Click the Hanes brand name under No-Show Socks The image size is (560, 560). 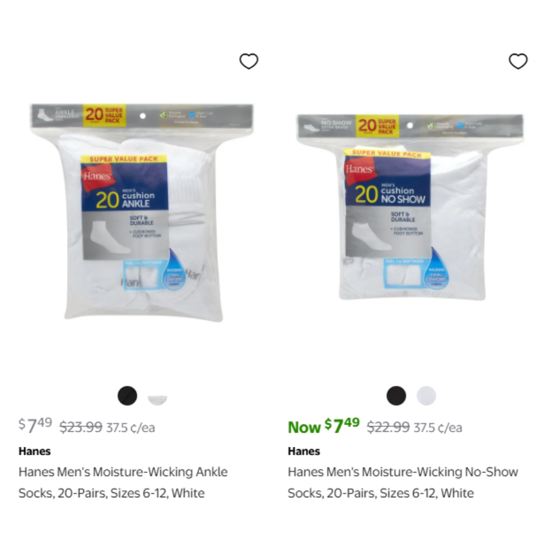304,451
